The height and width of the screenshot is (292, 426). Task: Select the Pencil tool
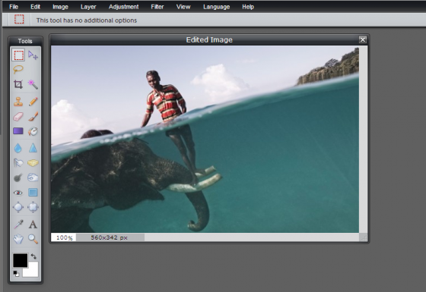(33, 102)
